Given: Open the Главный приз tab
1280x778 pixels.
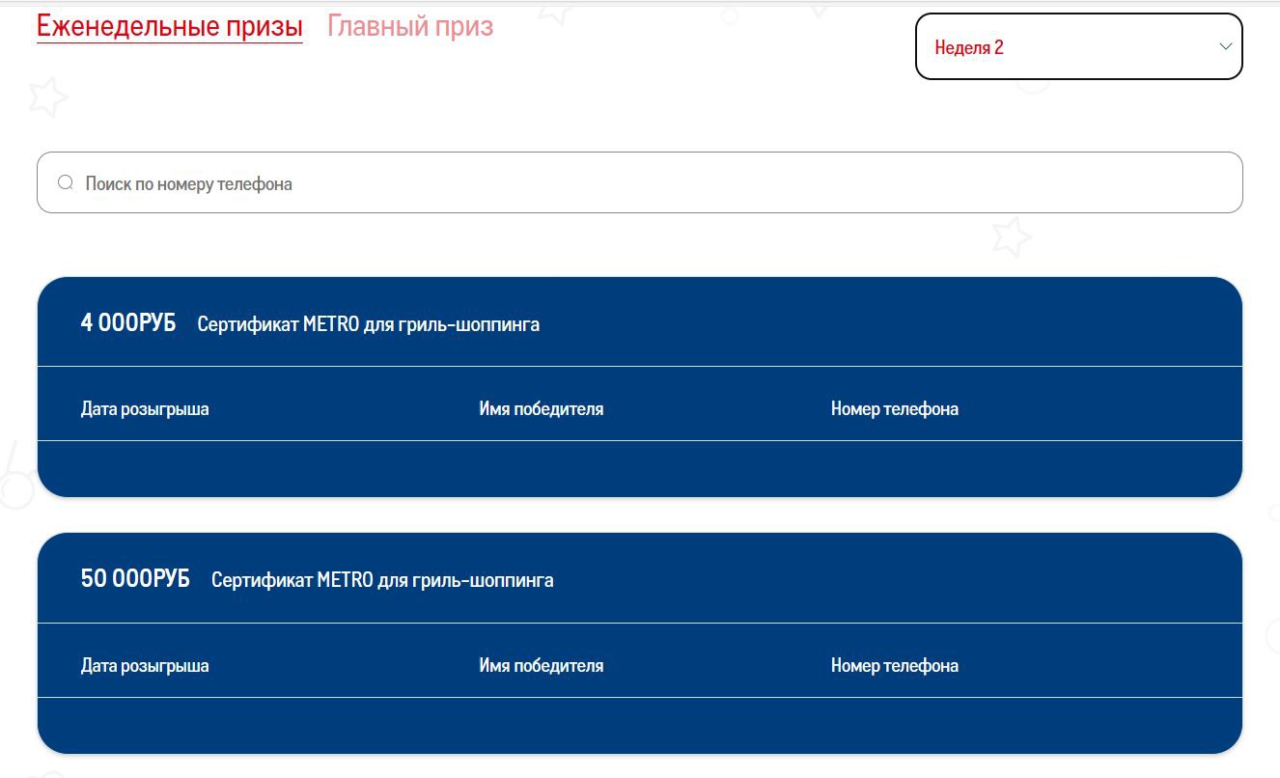Looking at the screenshot, I should 410,26.
